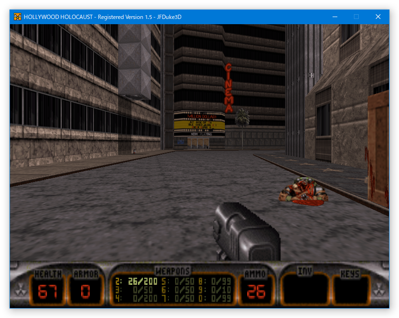The image size is (399, 318).
Task: Click the JFDuke3D app icon in title bar
Action: click(x=17, y=17)
